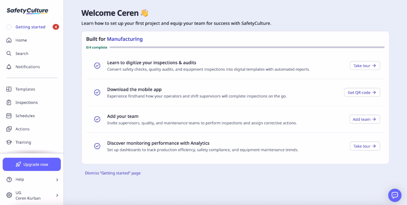The image size is (407, 205).
Task: Click "Discover monitoring performance with Analytics" title
Action: pos(158,143)
